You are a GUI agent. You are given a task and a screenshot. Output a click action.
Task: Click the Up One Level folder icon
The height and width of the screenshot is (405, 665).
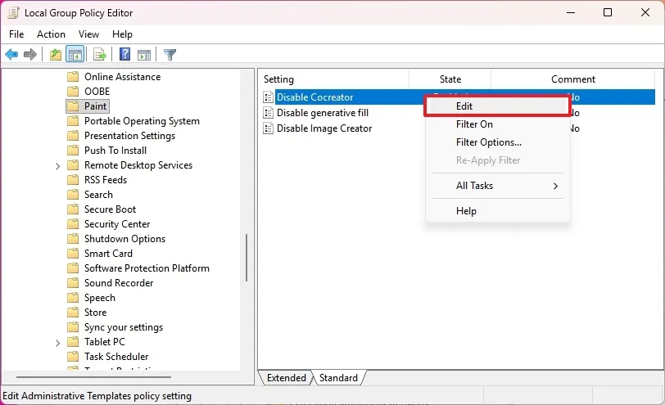(x=55, y=55)
